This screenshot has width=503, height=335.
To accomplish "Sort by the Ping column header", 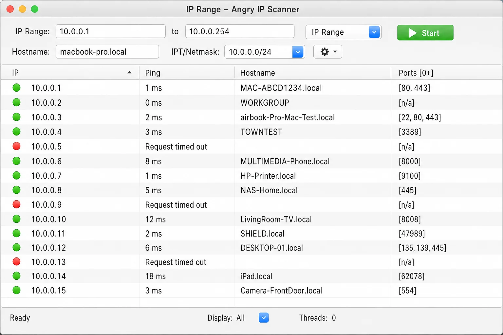I will (187, 73).
